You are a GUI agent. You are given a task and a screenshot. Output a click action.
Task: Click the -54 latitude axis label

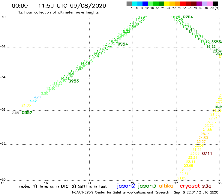click(x=3, y=77)
